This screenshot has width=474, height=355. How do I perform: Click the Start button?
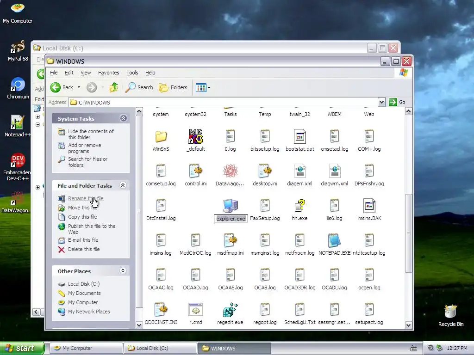[22, 348]
